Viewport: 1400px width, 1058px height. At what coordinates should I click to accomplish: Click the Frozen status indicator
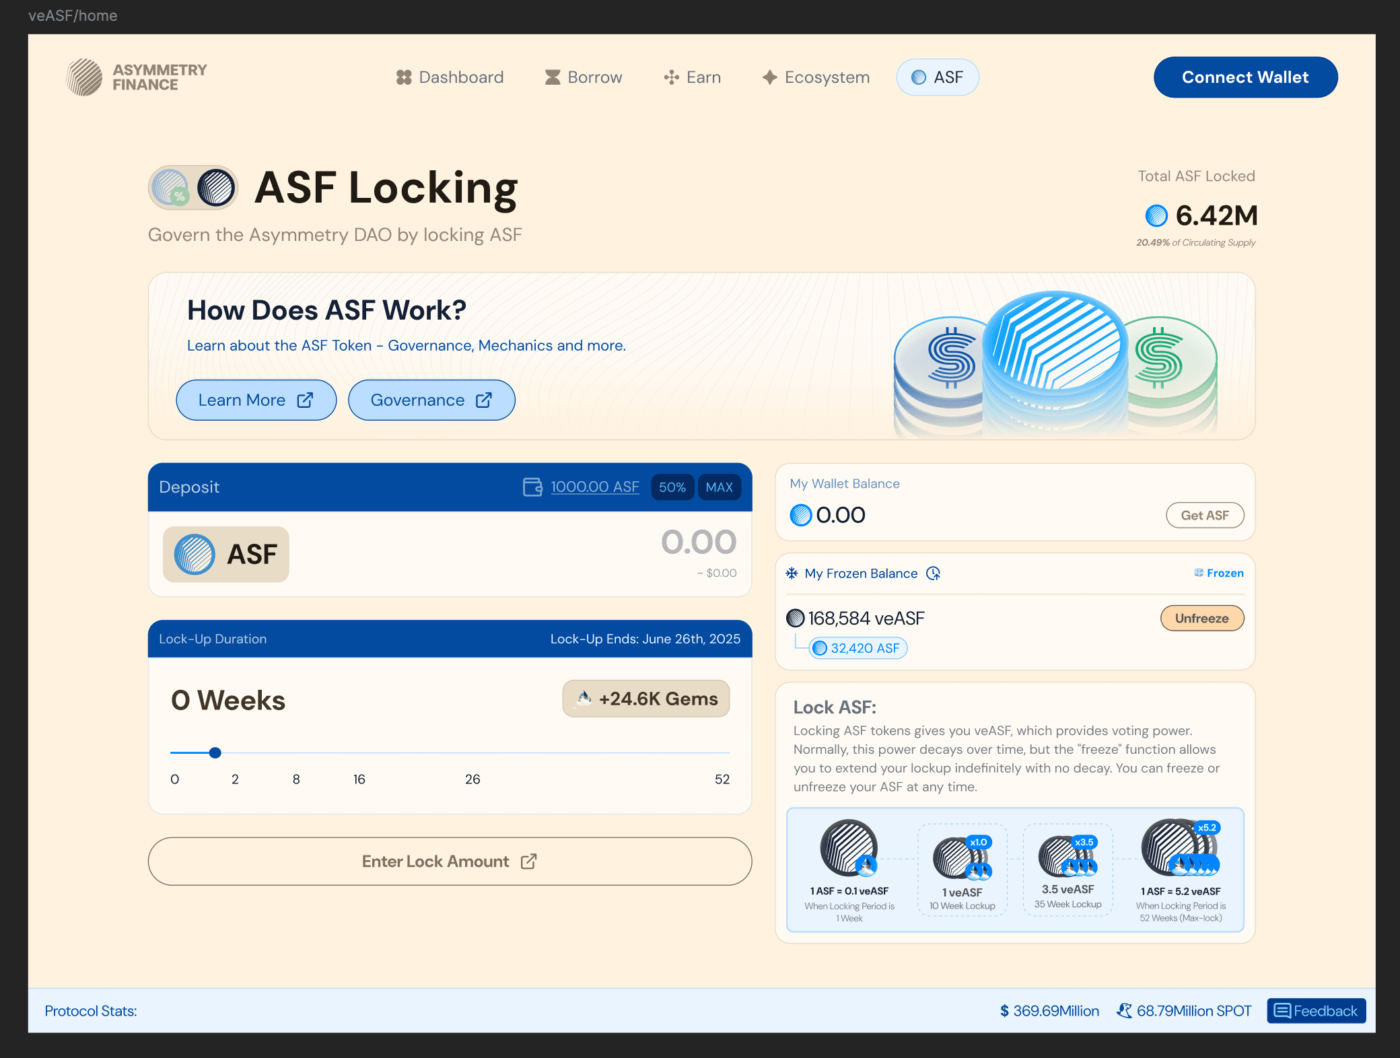(1219, 573)
